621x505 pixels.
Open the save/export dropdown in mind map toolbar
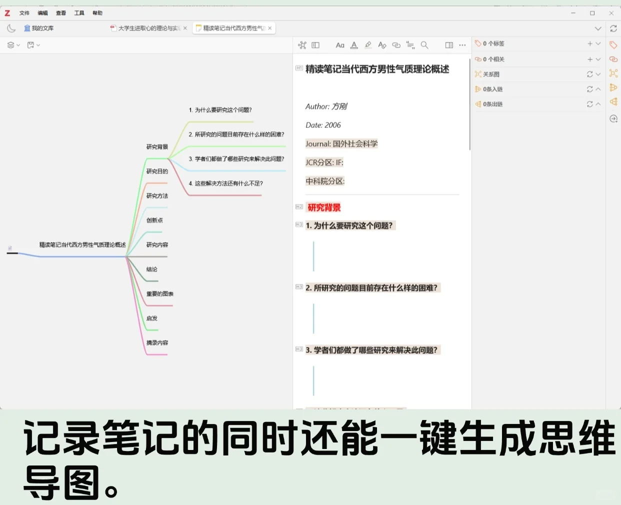point(33,45)
